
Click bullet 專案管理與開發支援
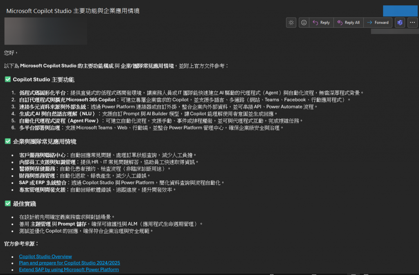click(98, 190)
